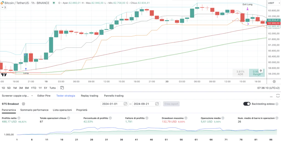This screenshot has width=281, height=142.
Task: Click average trade value 5,61 USD
Action: tap(207, 122)
